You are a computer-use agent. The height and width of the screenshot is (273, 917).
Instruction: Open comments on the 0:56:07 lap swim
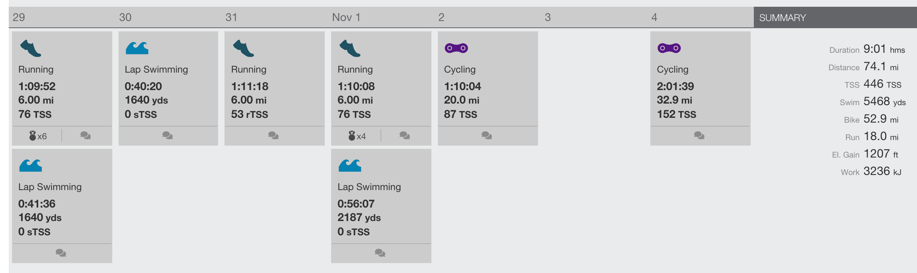click(380, 253)
